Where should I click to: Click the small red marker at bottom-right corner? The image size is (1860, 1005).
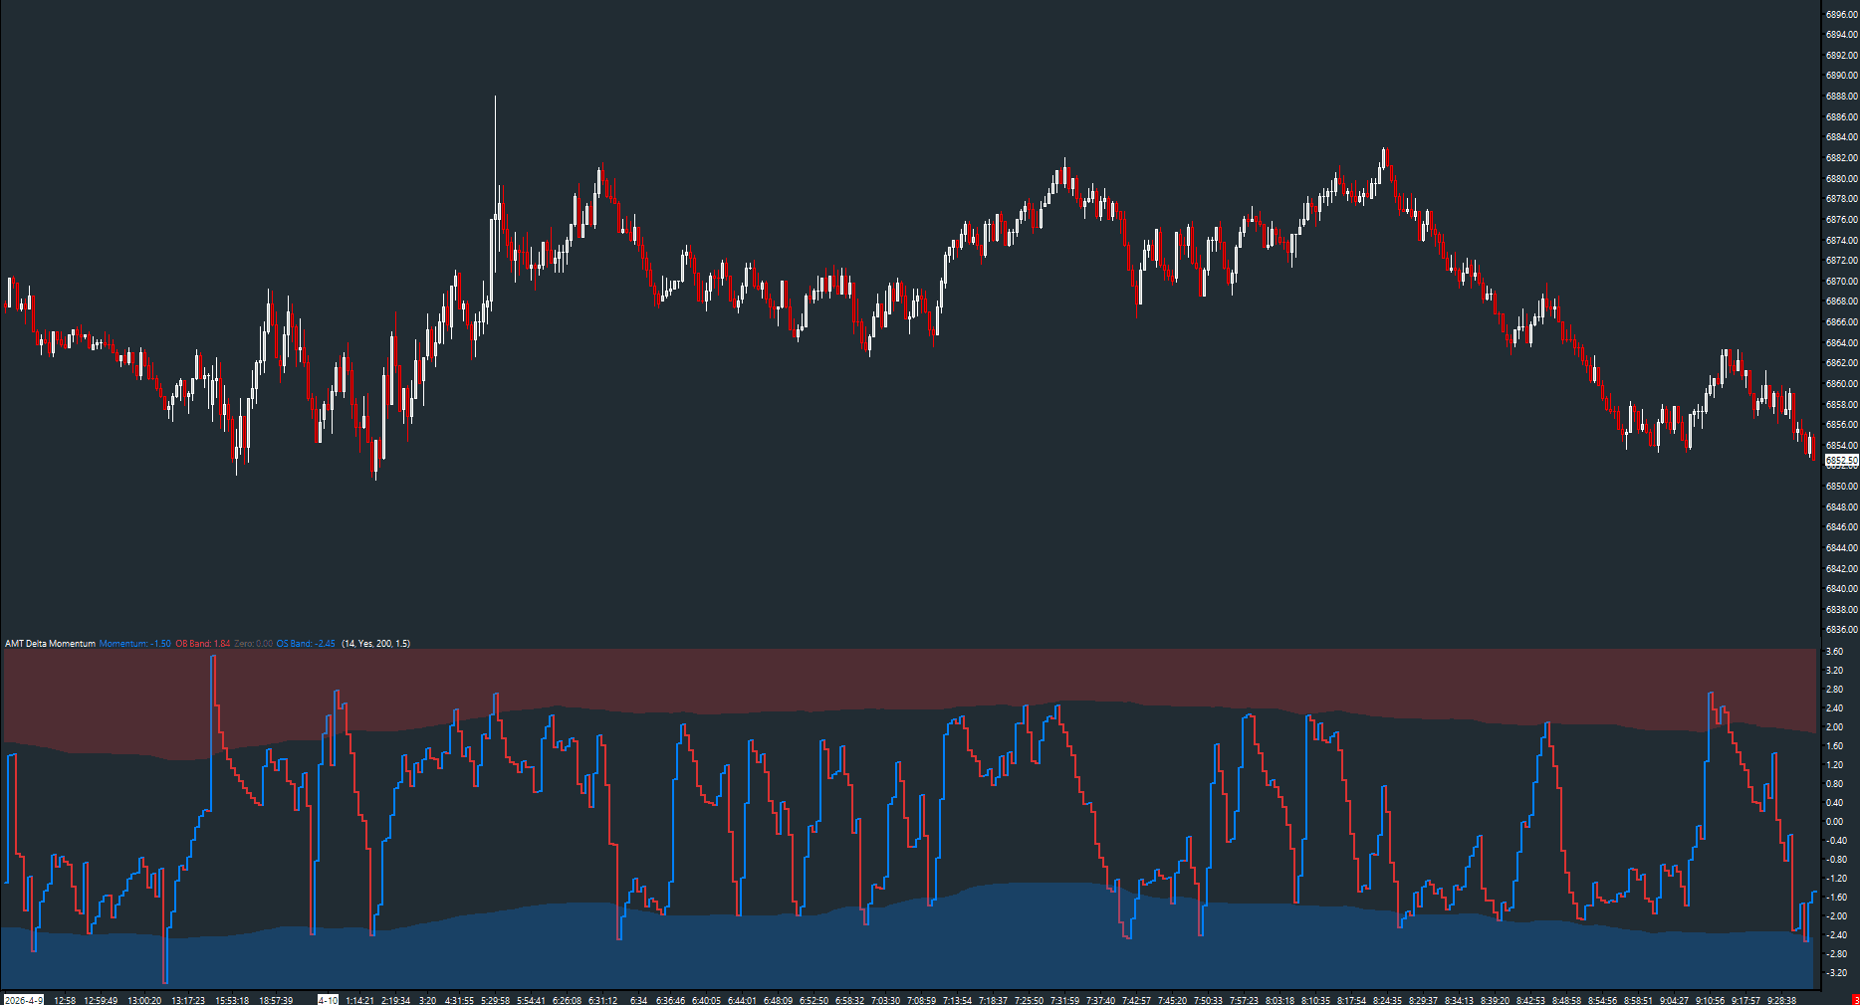pyautogui.click(x=1854, y=998)
